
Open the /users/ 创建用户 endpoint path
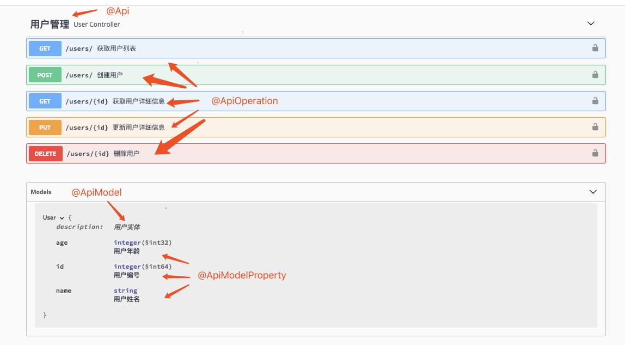click(79, 75)
